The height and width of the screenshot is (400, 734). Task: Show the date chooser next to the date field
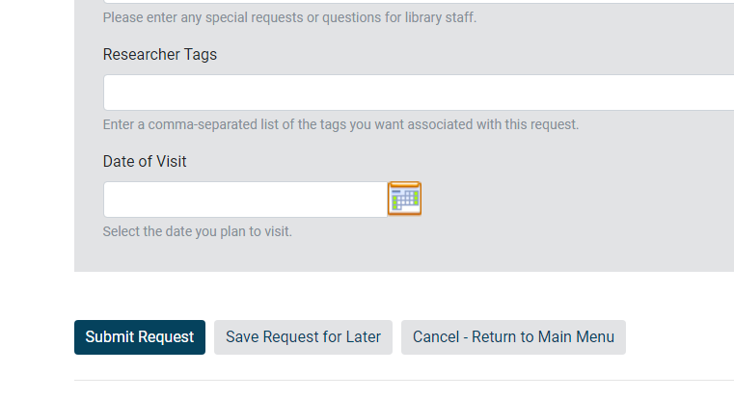point(404,199)
